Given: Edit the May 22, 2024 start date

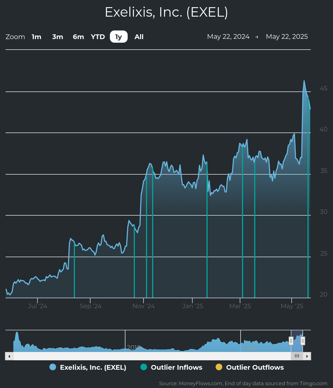Looking at the screenshot, I should click(228, 37).
